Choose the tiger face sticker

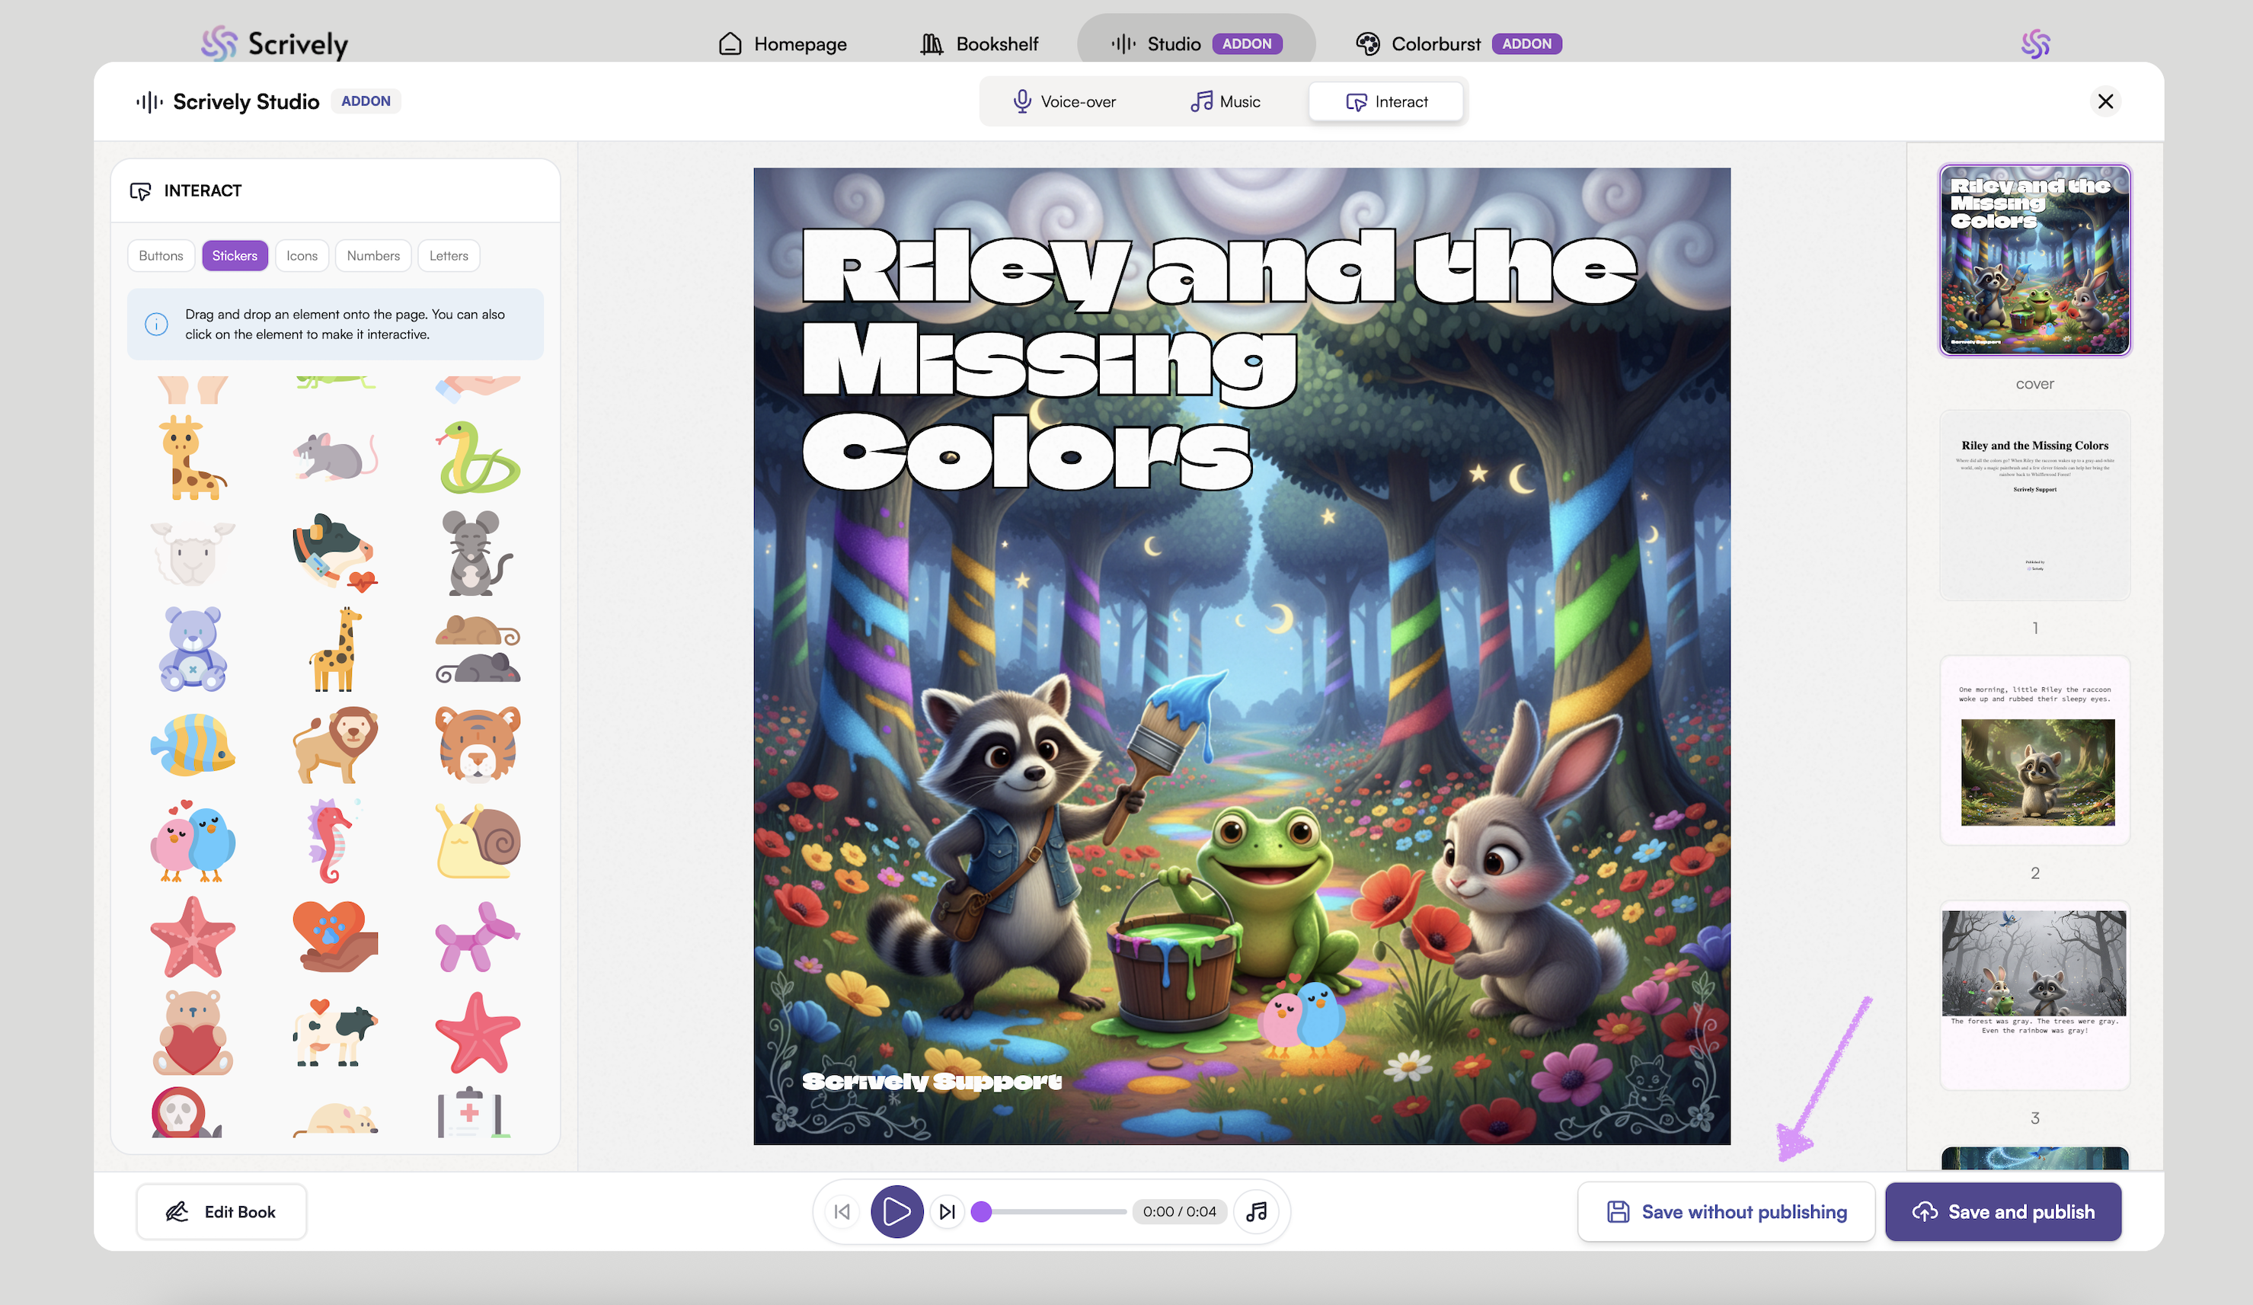click(478, 744)
